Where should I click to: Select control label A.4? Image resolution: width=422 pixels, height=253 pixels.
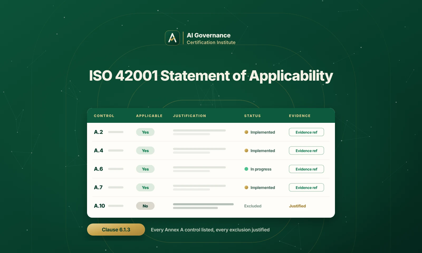[x=98, y=150]
